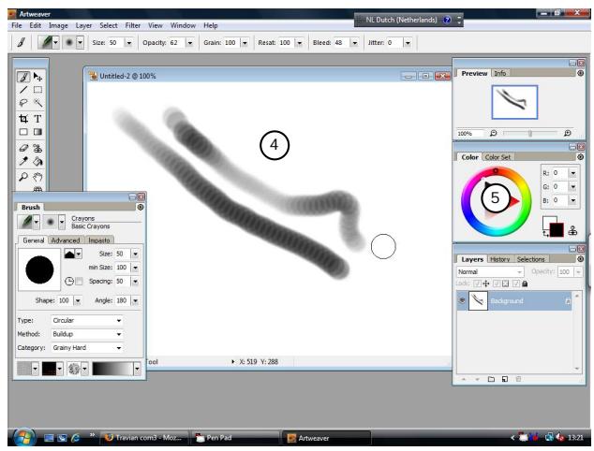Select the Gradient tool
Screen dimensions: 594x451
click(37, 132)
